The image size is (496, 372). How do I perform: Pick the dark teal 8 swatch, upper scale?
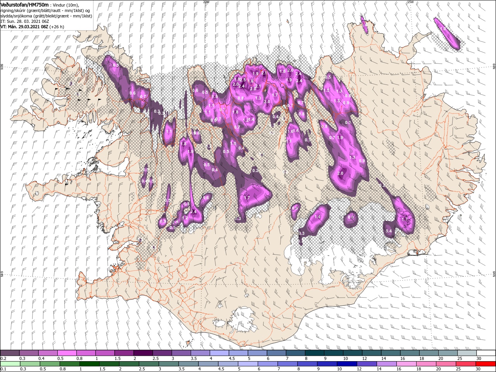[x=315, y=353]
